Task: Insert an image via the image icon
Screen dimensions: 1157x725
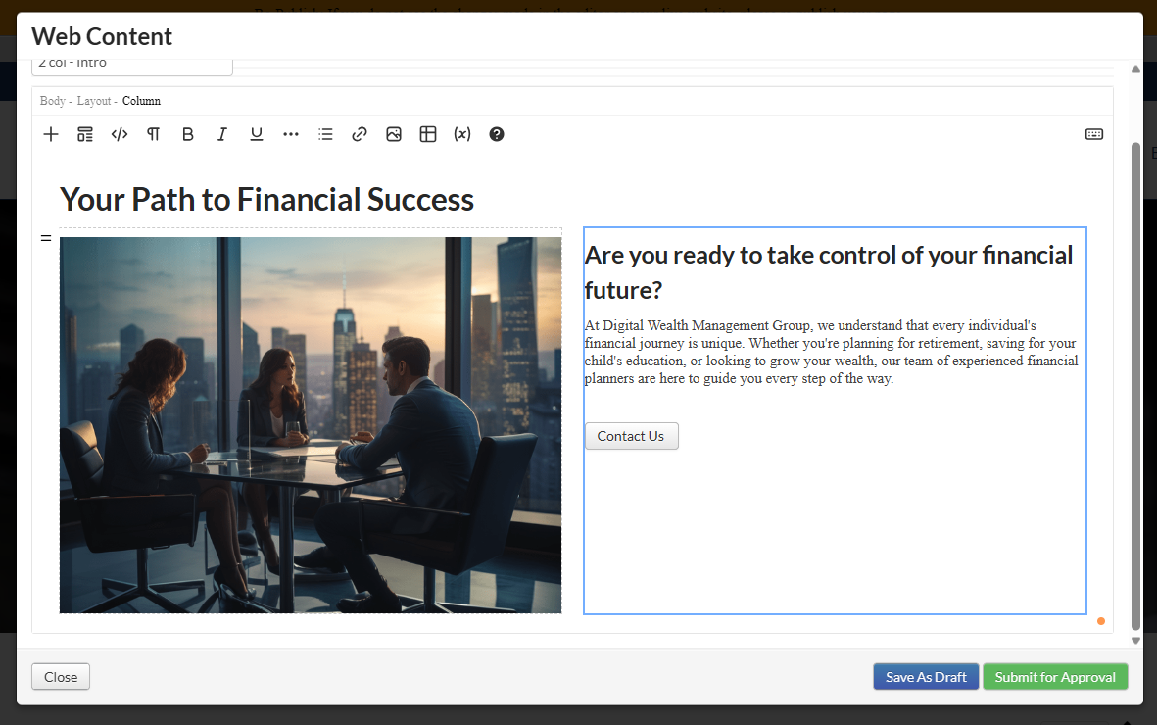Action: pyautogui.click(x=394, y=134)
